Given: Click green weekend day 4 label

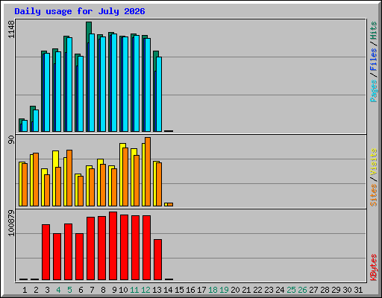Looking at the screenshot, I should pos(58,290).
